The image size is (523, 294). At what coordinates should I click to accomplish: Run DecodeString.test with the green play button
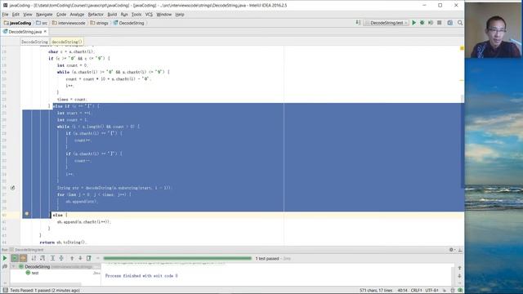pos(414,23)
